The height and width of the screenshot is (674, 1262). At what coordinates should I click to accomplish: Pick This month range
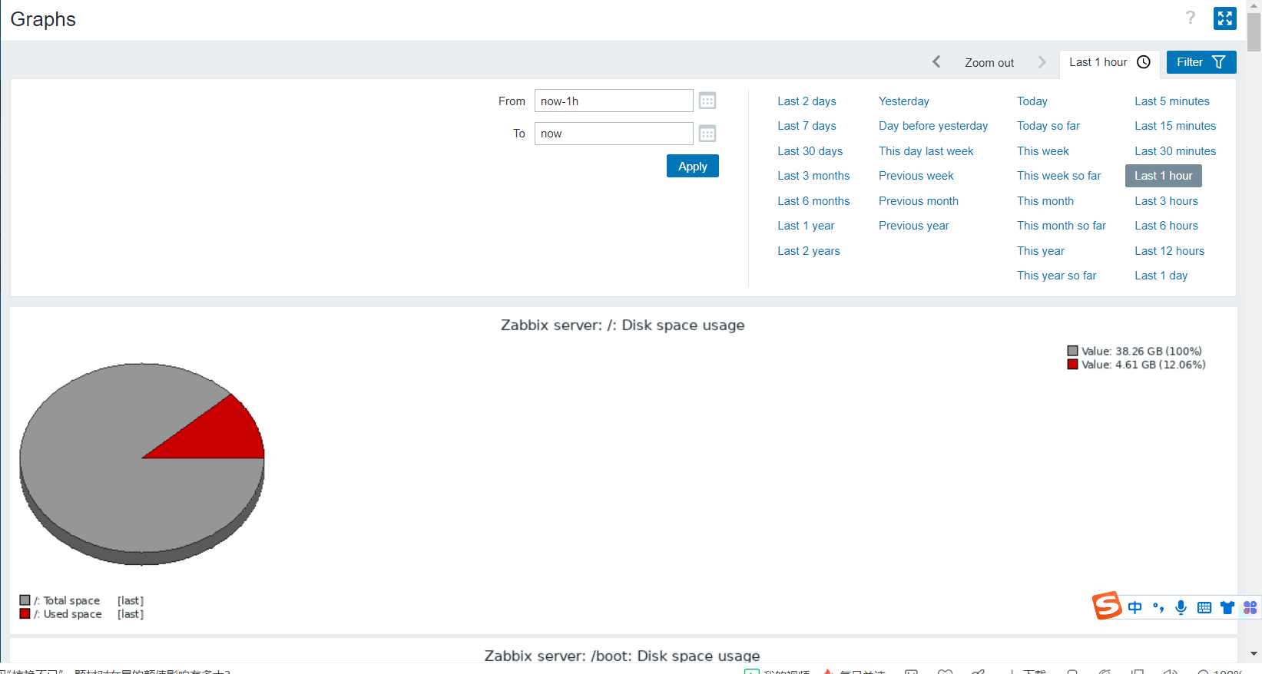coord(1045,201)
